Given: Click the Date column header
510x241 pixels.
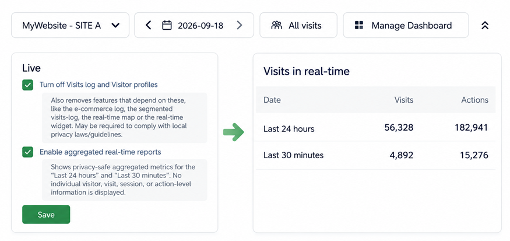Looking at the screenshot, I should point(272,100).
